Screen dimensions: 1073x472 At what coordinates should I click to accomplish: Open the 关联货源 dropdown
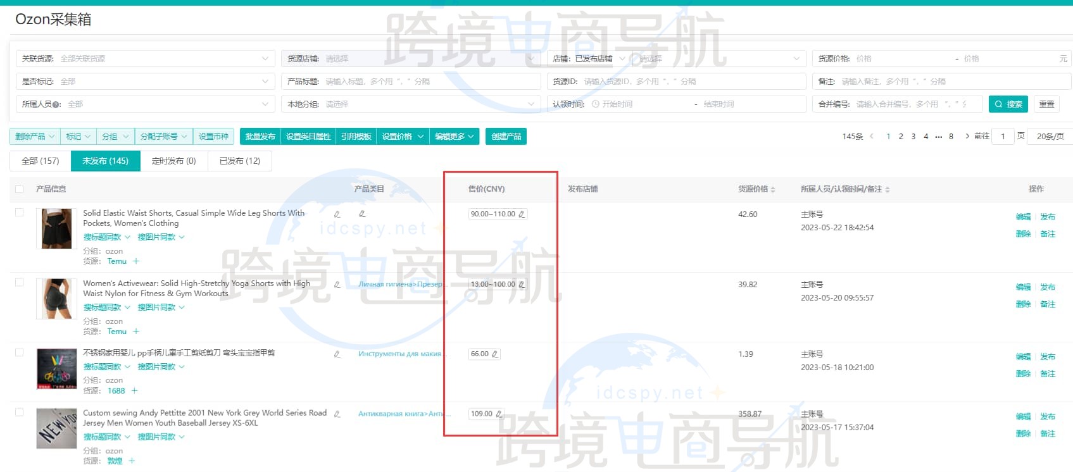point(146,58)
